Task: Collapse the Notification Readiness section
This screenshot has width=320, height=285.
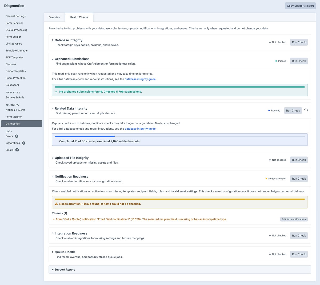Action: (53, 177)
